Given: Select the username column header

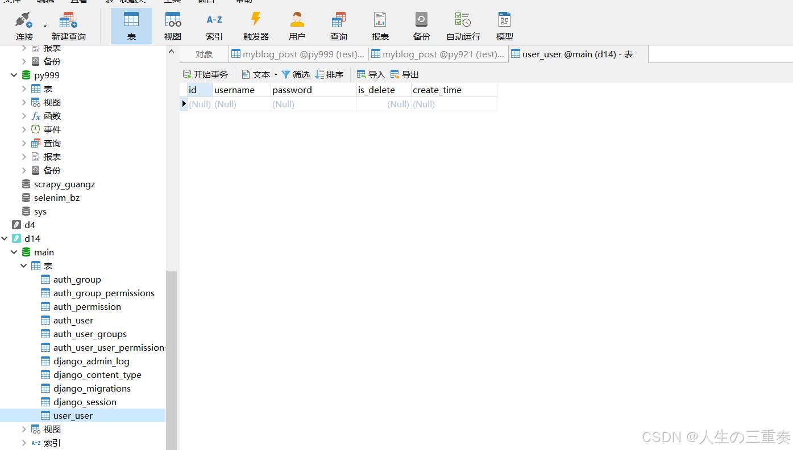Looking at the screenshot, I should (242, 90).
